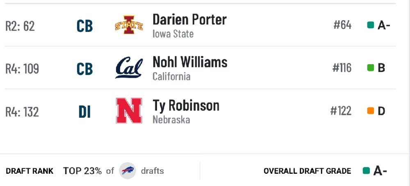
Task: Click teal grade square beside Darien Porter
Action: [370, 25]
